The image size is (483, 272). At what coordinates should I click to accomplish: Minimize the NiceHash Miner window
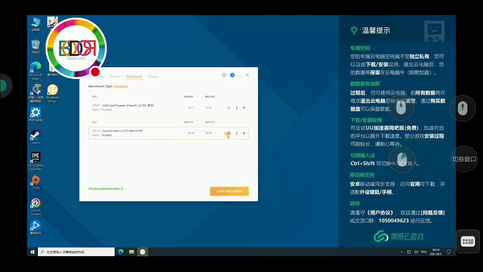point(240,76)
